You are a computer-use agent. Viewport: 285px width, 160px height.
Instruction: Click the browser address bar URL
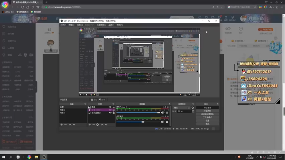[64, 7]
